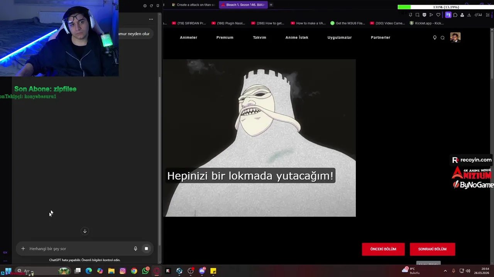Open the ad blocker shield icon

pos(424,15)
